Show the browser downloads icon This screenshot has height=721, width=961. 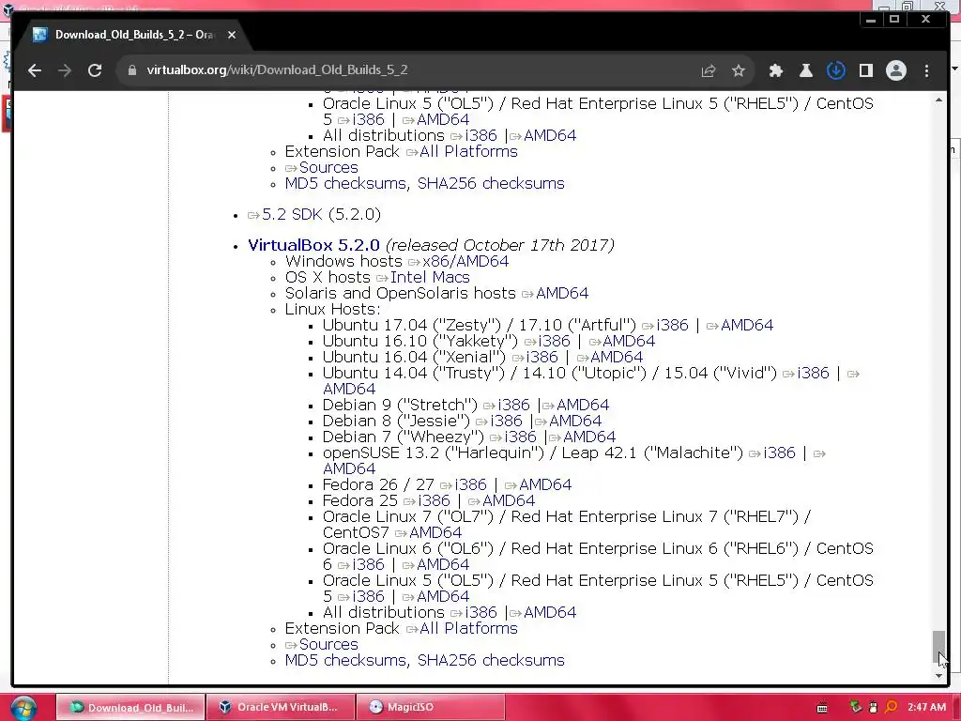(836, 70)
